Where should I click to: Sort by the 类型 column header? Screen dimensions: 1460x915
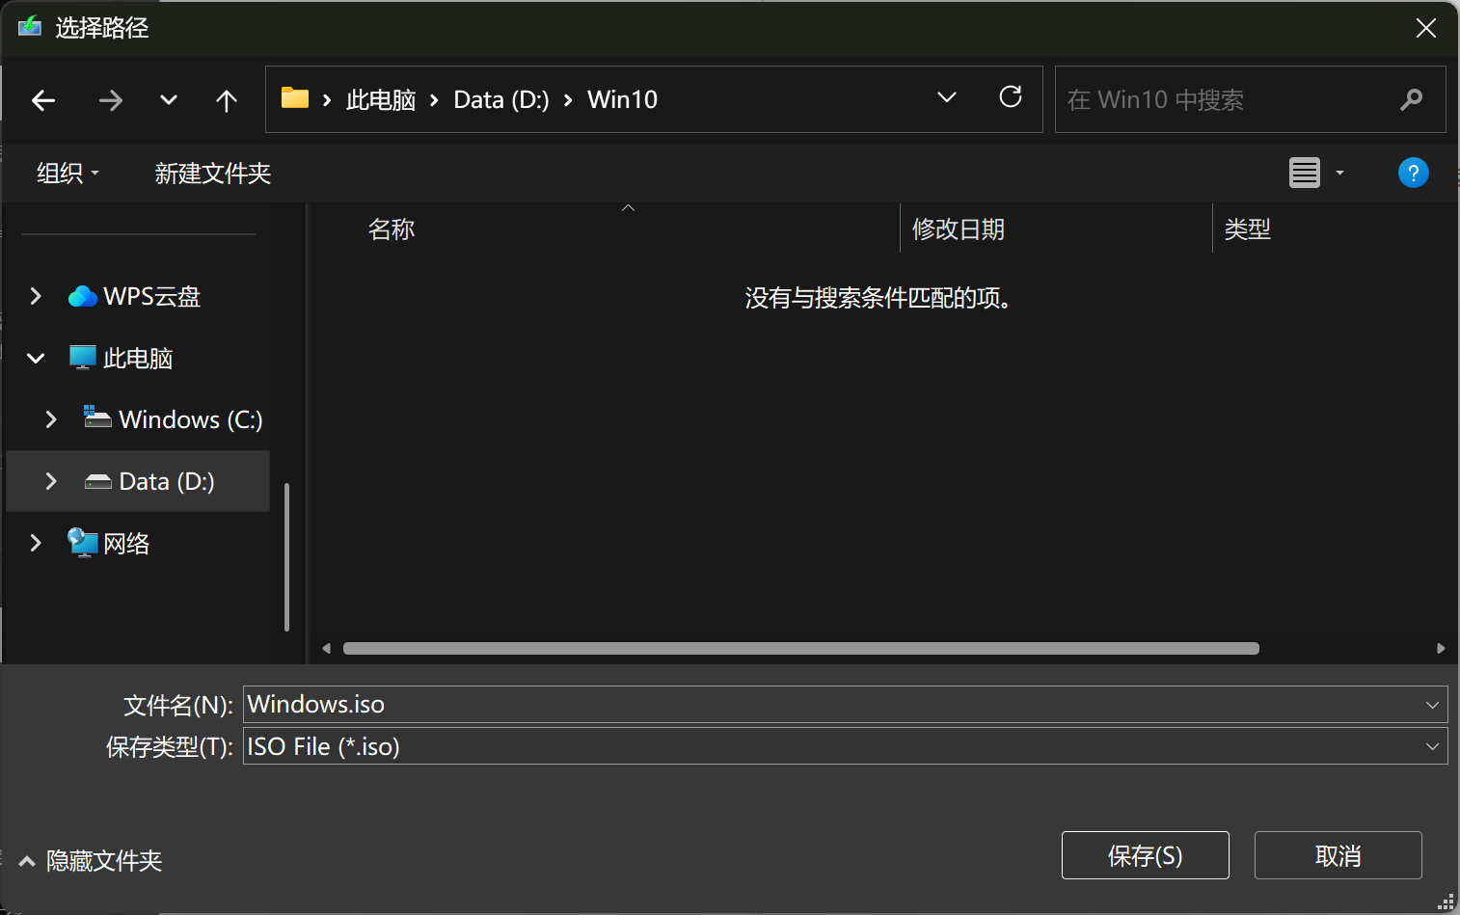[1248, 229]
